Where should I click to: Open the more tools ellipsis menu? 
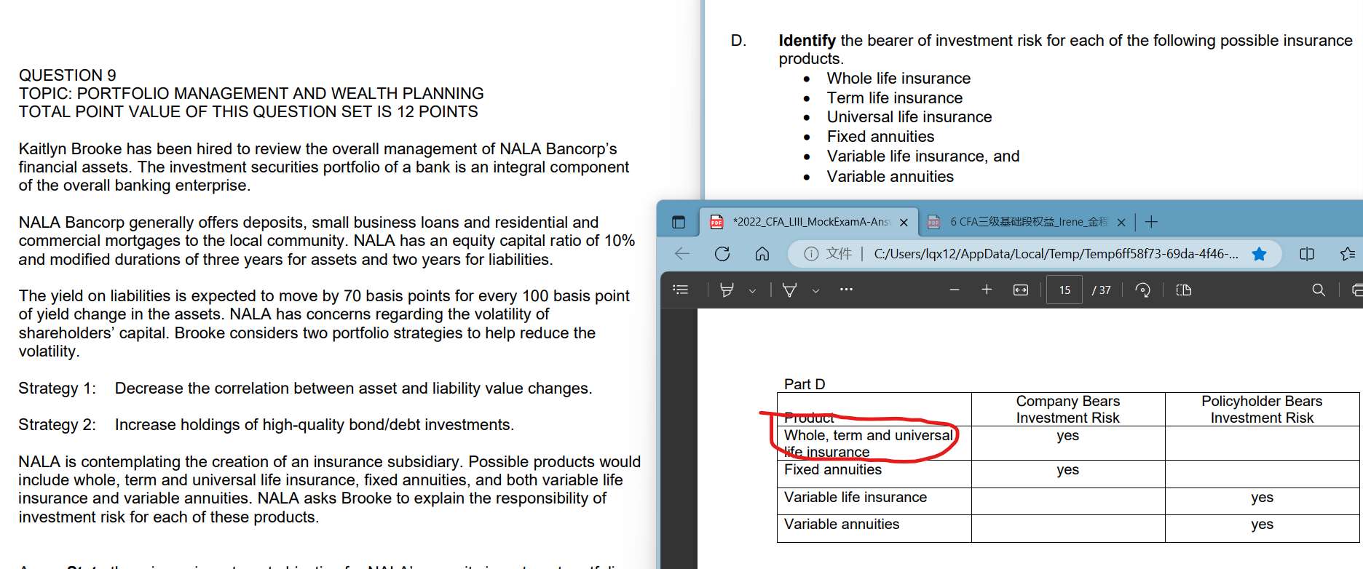pos(845,290)
